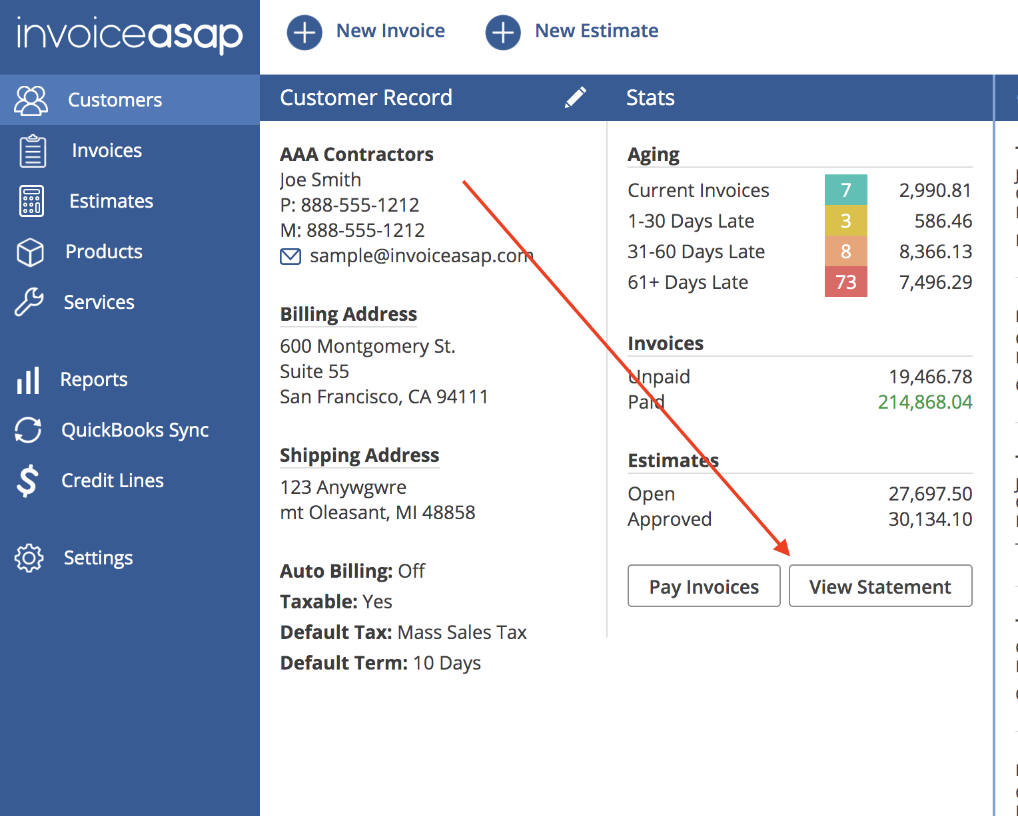Click the 600 Montgomery St. address line
The width and height of the screenshot is (1018, 816).
click(x=368, y=346)
